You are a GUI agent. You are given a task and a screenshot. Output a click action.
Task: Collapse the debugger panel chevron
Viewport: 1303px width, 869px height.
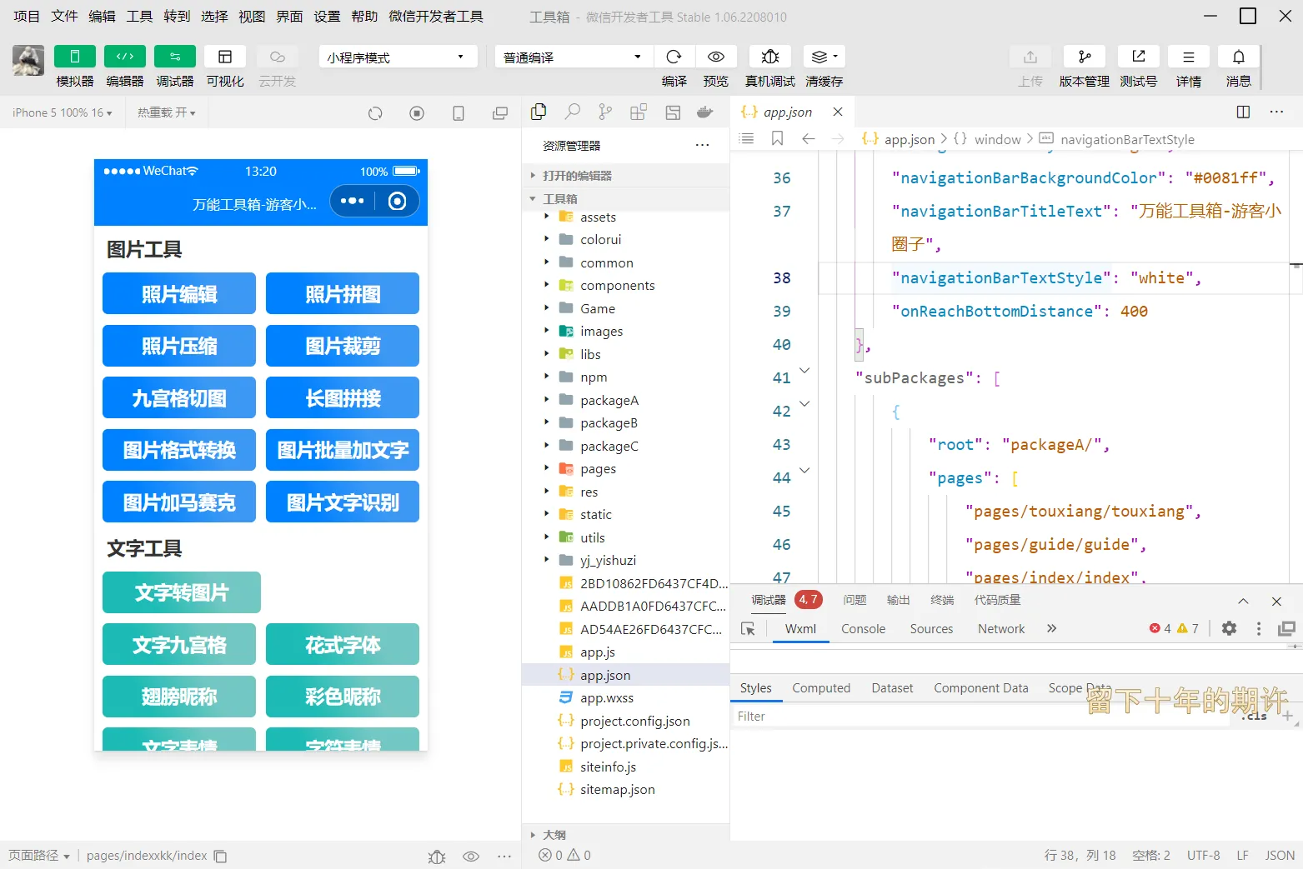point(1243,601)
